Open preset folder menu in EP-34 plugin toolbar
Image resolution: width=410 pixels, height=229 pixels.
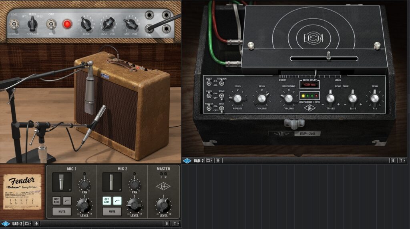(209, 161)
